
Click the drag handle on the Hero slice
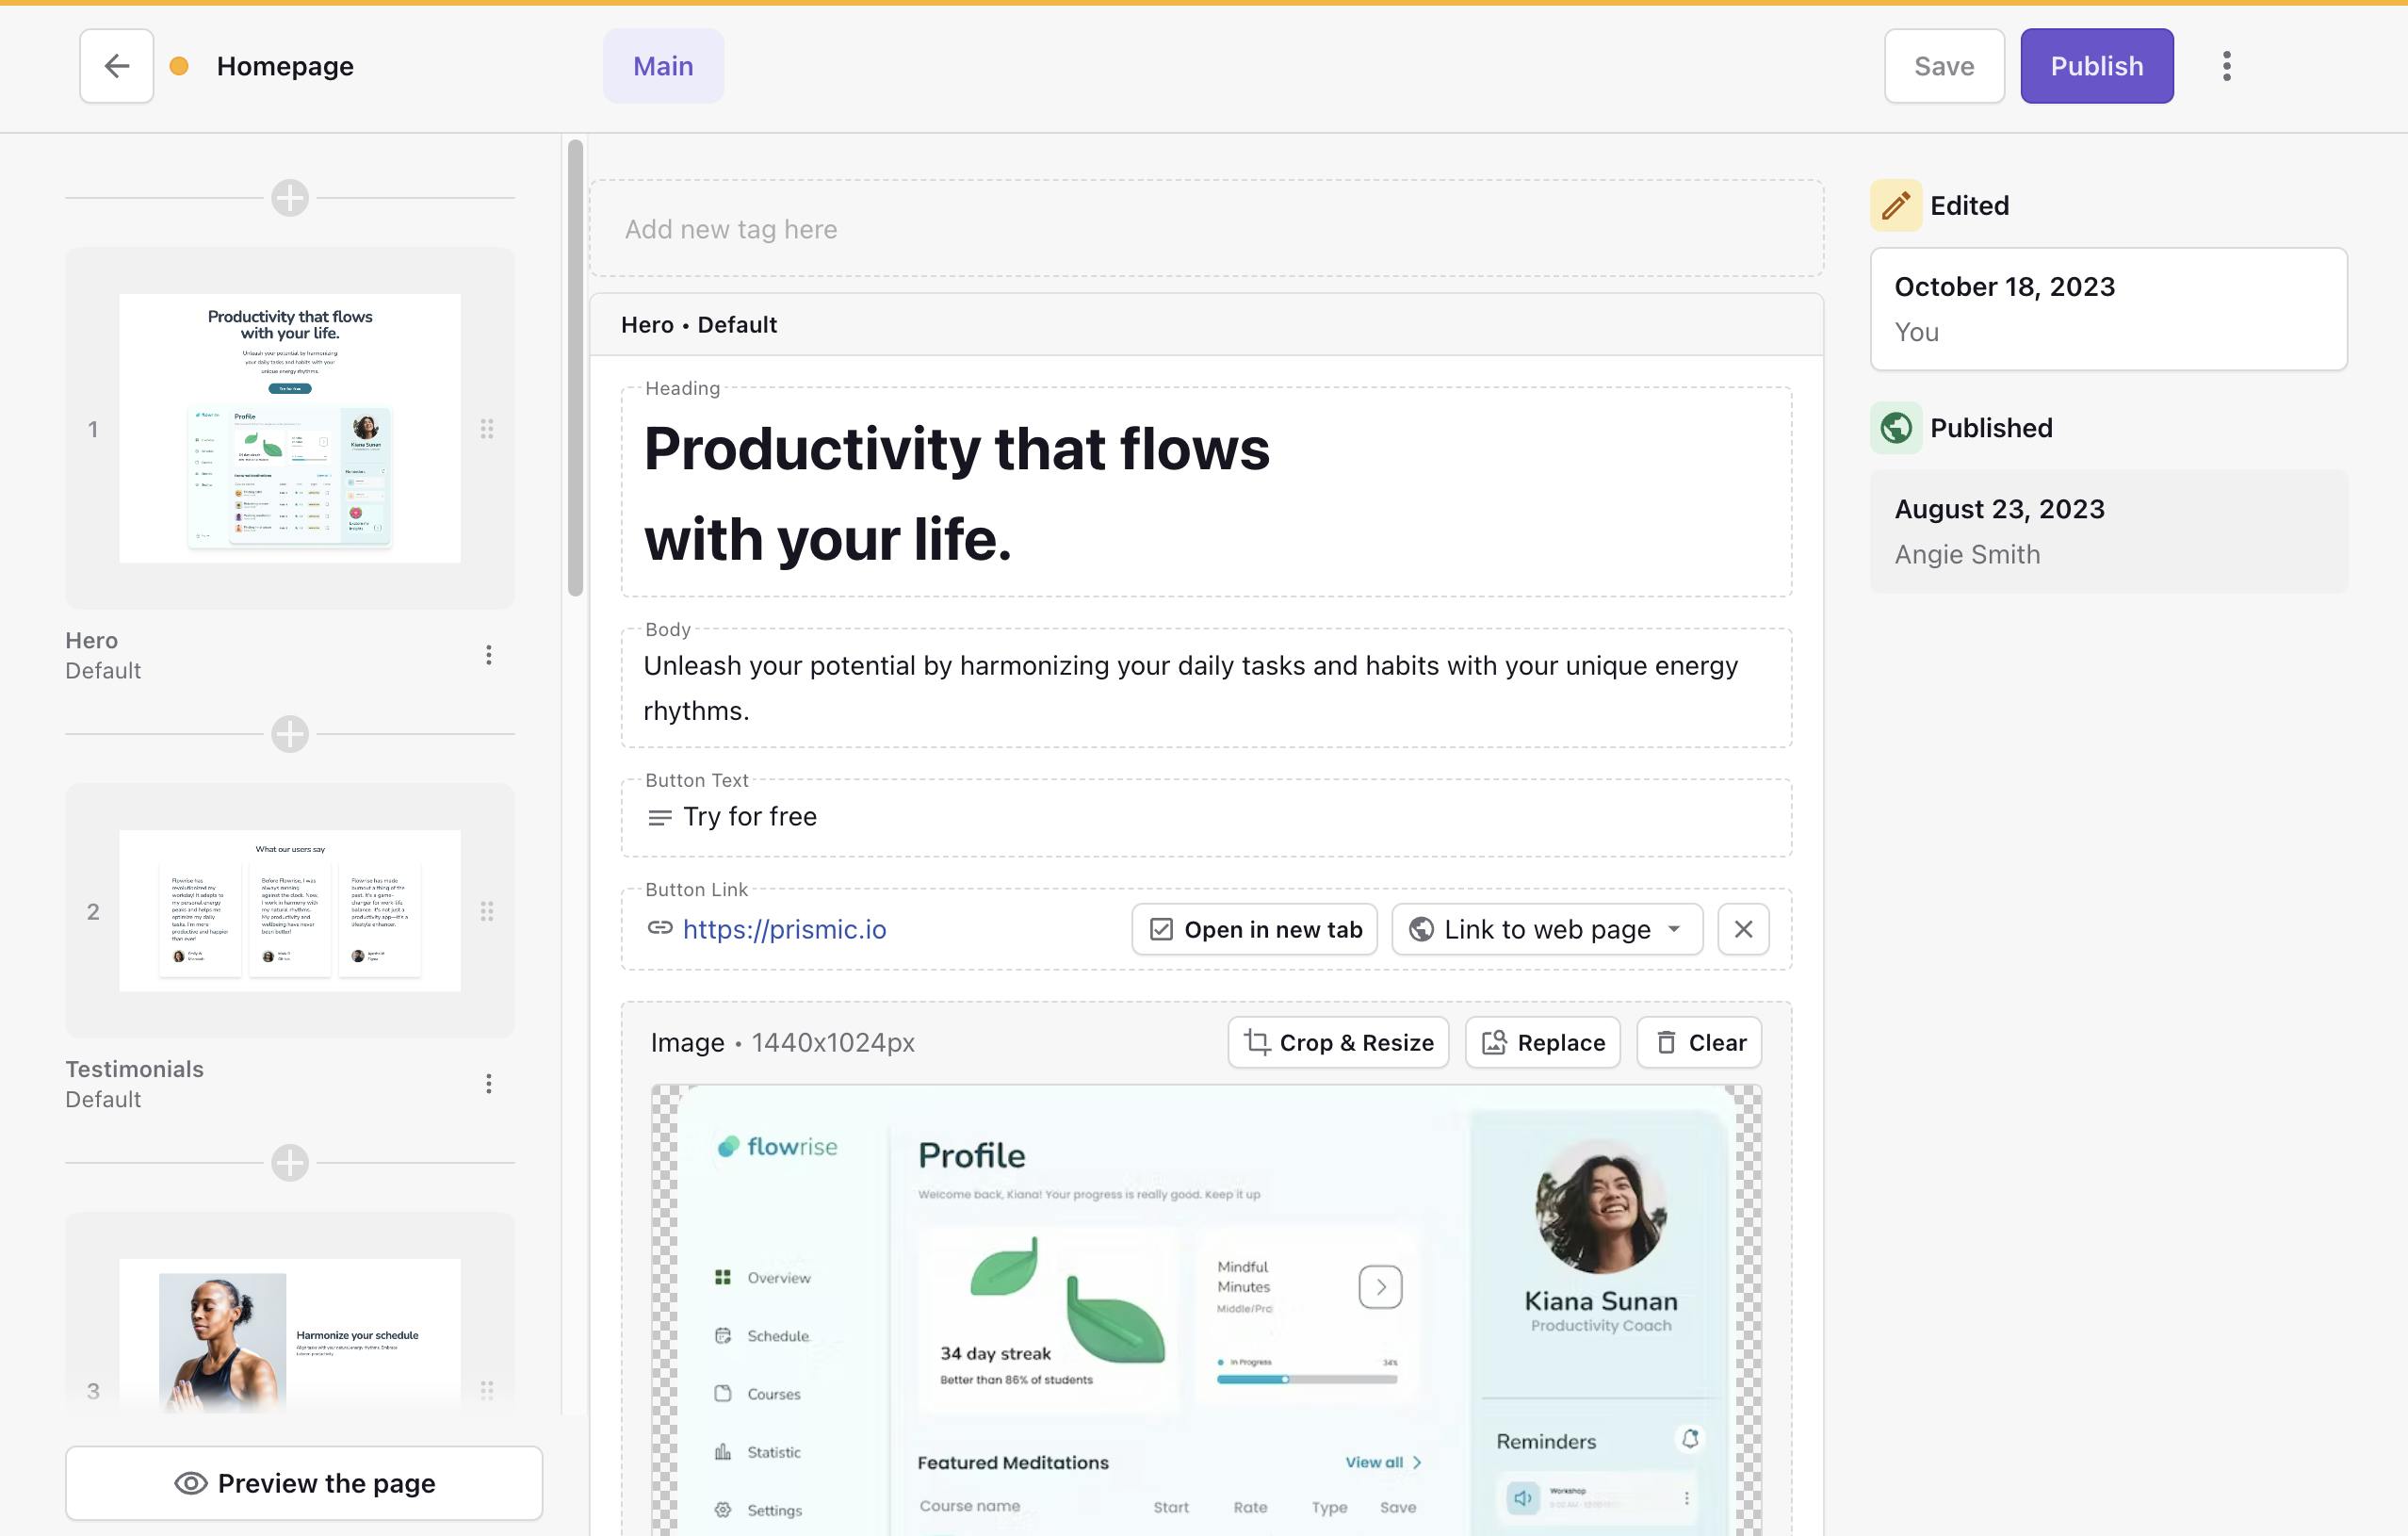point(487,429)
